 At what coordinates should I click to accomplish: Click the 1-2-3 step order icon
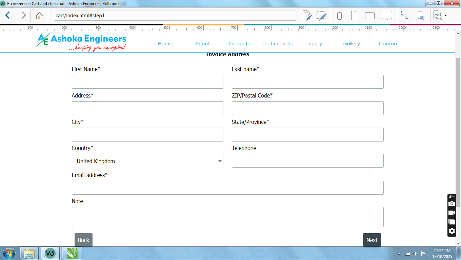pos(405,16)
